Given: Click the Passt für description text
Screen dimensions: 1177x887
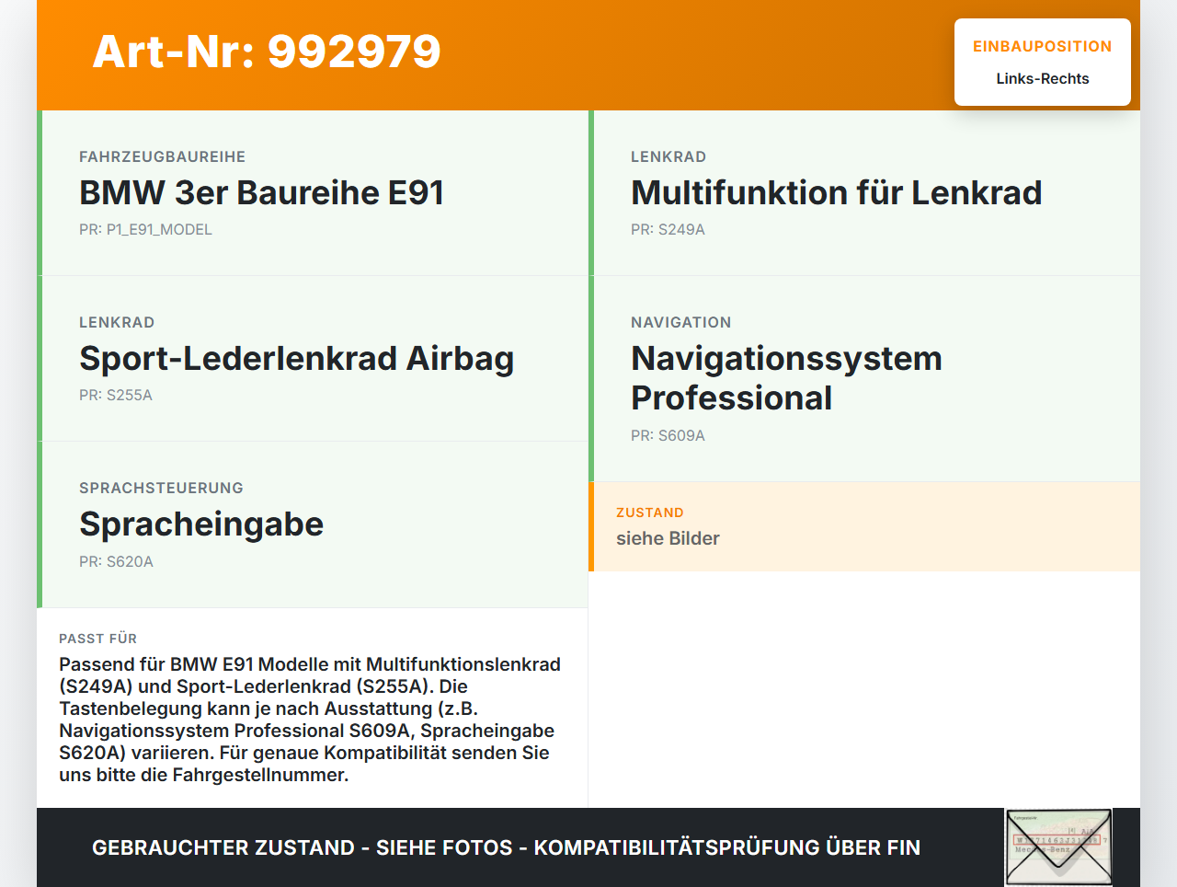Looking at the screenshot, I should pos(311,718).
